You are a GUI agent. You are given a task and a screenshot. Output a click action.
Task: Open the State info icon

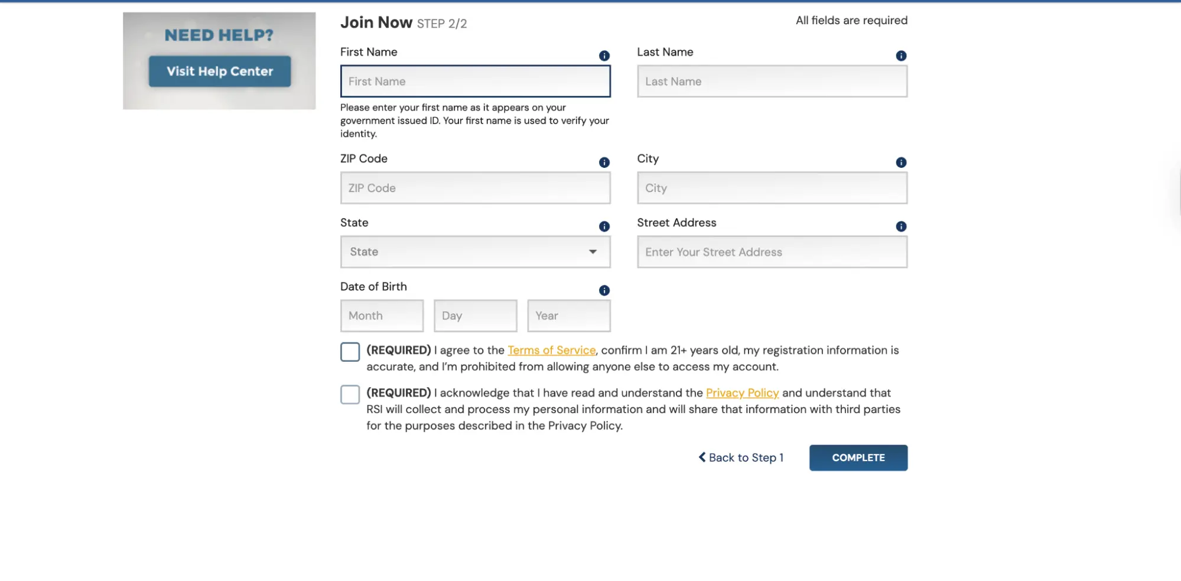[604, 226]
